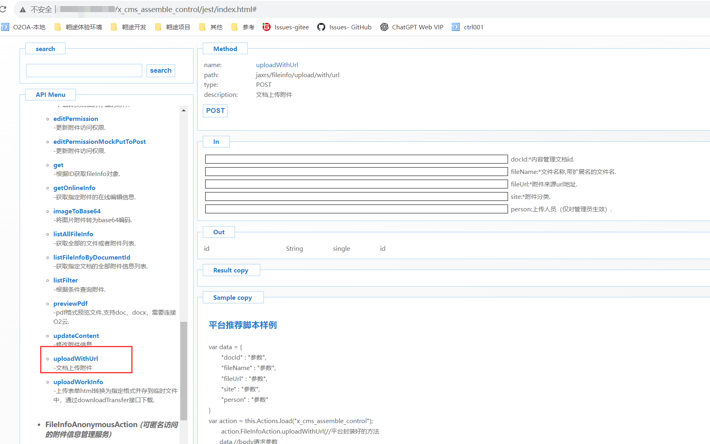The width and height of the screenshot is (710, 444).
Task: Click the browser reload icon
Action: pos(3,9)
